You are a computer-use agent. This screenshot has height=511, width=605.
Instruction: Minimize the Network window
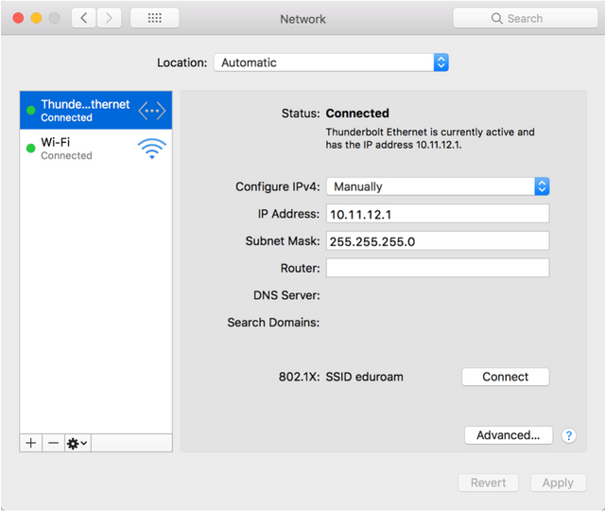coord(36,18)
